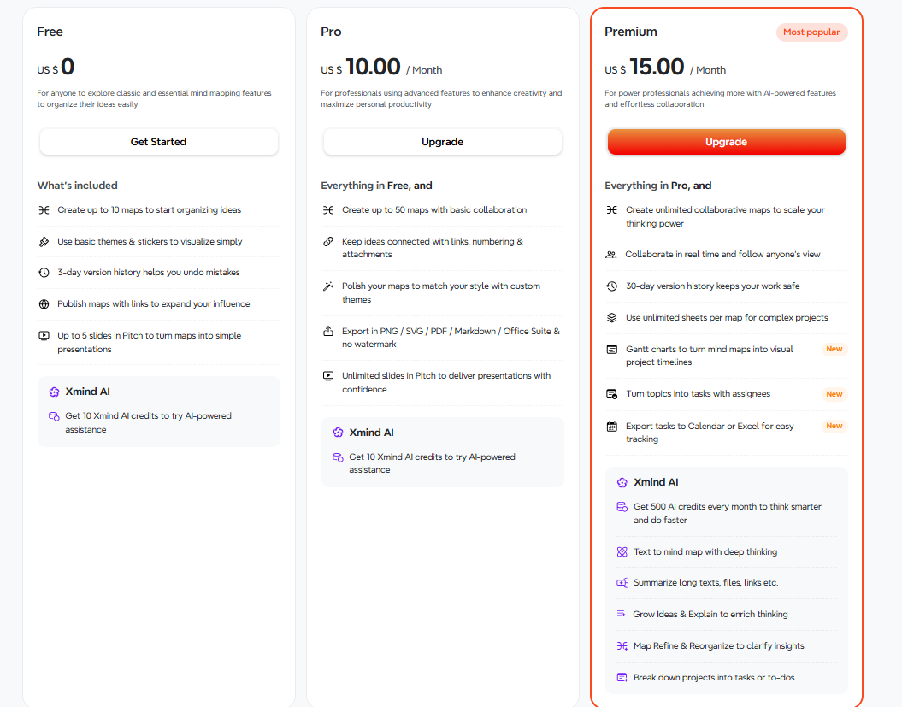Click the Gantt charts icon
Viewport: 902px width, 707px height.
click(x=612, y=350)
